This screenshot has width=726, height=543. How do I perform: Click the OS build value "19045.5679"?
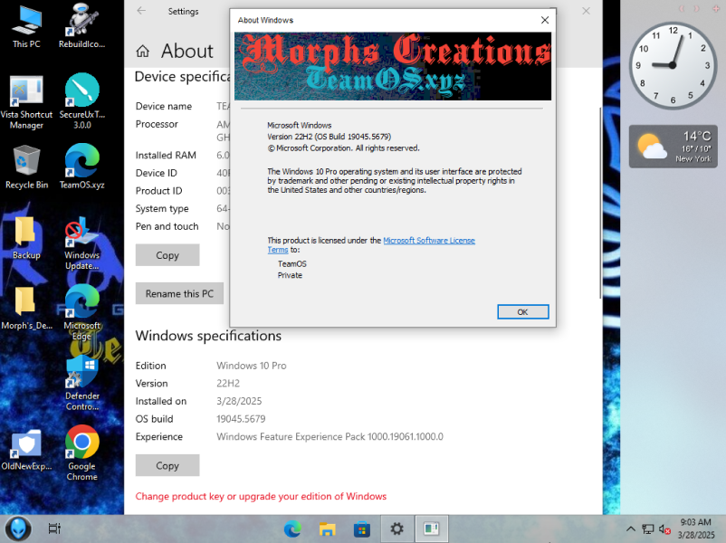[241, 419]
